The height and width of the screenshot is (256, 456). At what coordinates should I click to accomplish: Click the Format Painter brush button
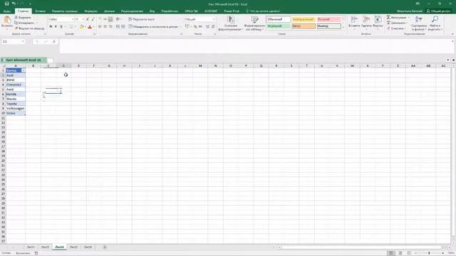tap(29, 28)
